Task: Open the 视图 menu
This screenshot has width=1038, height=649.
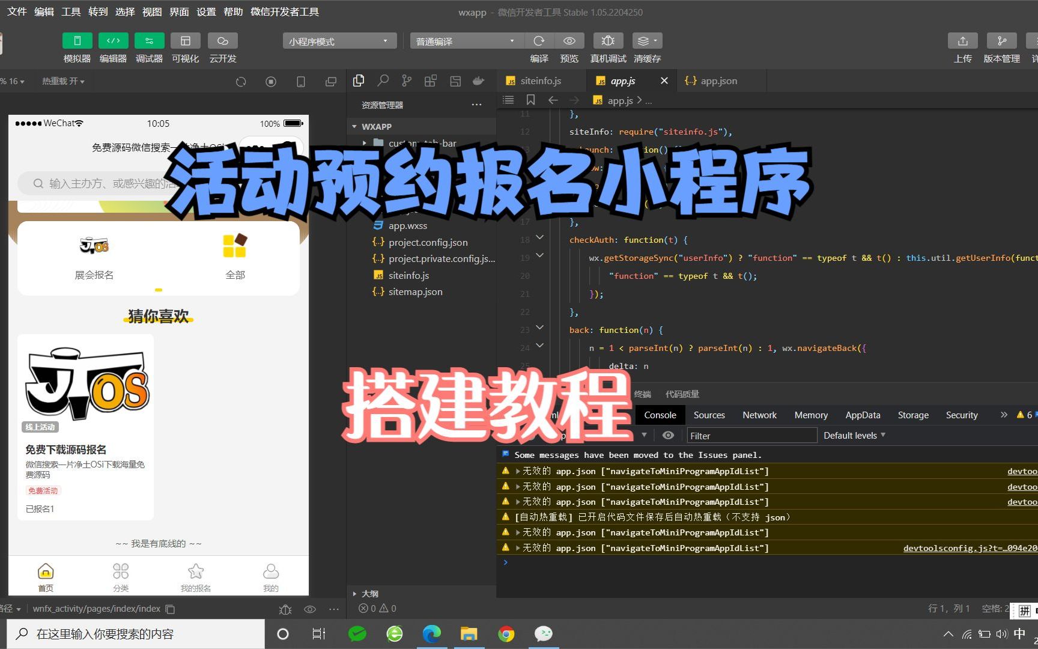Action: pos(152,11)
